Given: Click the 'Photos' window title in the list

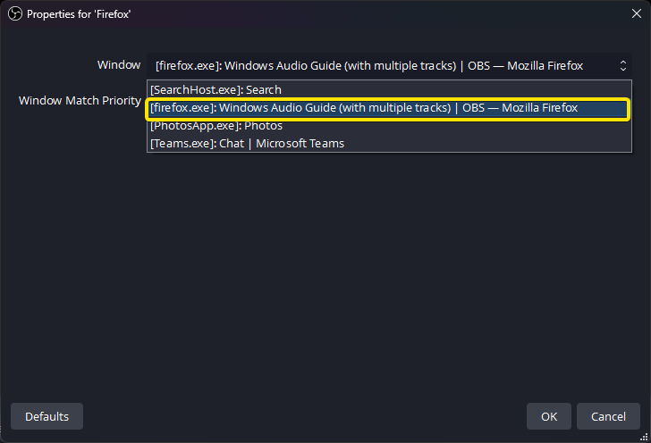Looking at the screenshot, I should (x=263, y=126).
